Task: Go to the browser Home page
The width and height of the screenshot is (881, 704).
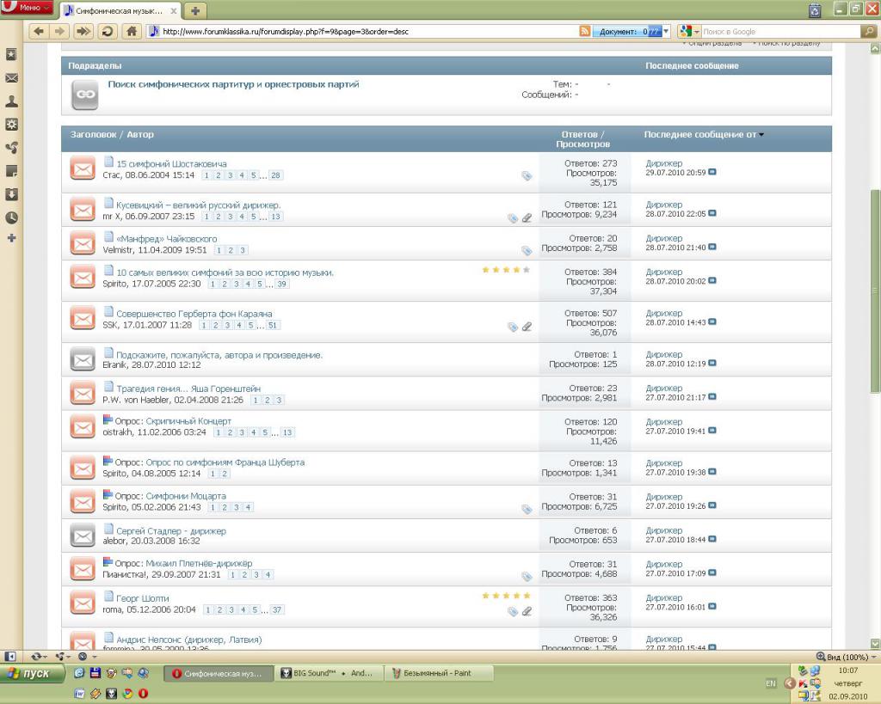Action: pos(131,31)
